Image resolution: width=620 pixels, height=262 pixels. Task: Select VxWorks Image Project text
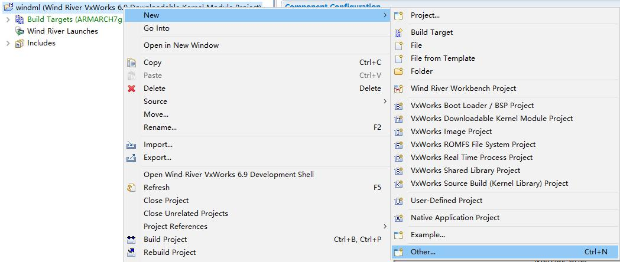[x=451, y=132]
